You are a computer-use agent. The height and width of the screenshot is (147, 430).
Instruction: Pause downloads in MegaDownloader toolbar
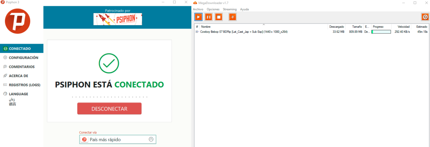pos(209,17)
